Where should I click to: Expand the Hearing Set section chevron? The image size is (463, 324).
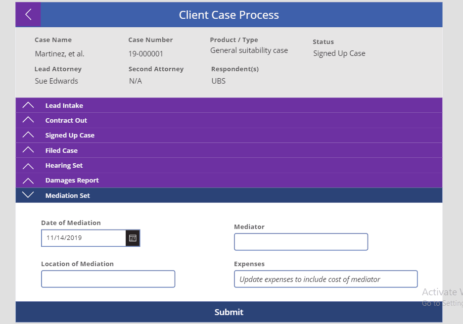coord(28,166)
